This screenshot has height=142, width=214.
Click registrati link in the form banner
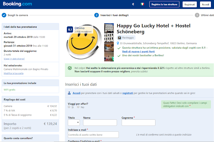tap(128, 93)
